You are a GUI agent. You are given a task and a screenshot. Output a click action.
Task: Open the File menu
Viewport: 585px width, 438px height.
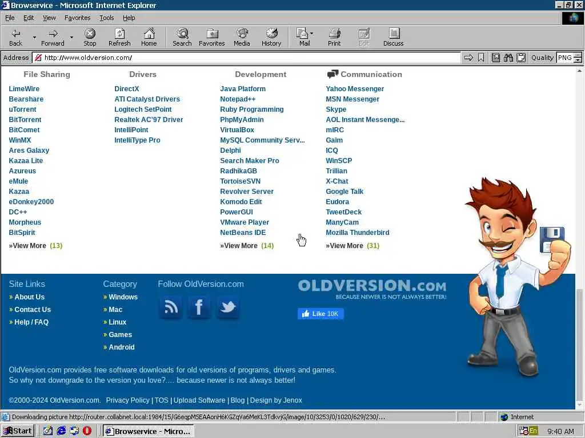tap(10, 18)
